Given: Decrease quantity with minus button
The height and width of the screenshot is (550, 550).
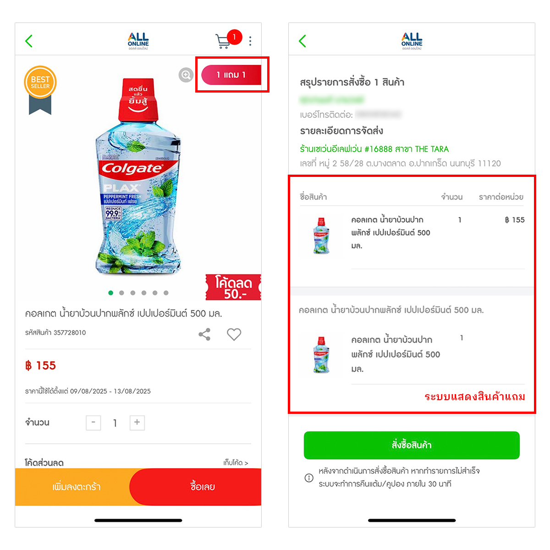Looking at the screenshot, I should click(x=93, y=423).
